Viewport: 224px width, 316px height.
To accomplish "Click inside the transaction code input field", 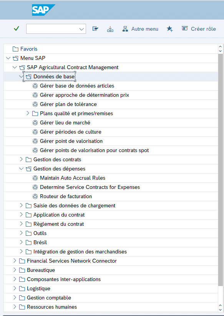I will tap(53, 29).
